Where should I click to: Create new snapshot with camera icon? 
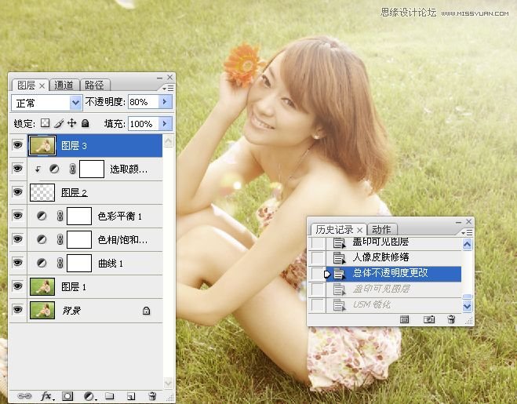(429, 319)
